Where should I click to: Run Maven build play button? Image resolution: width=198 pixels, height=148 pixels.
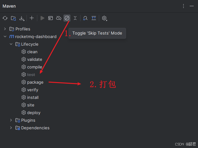42,18
